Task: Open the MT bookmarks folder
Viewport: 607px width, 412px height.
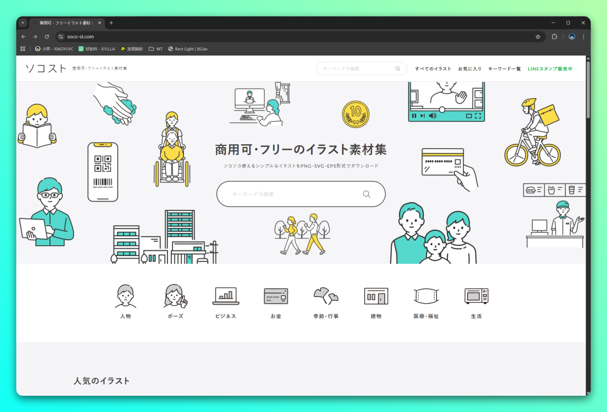Action: click(156, 49)
